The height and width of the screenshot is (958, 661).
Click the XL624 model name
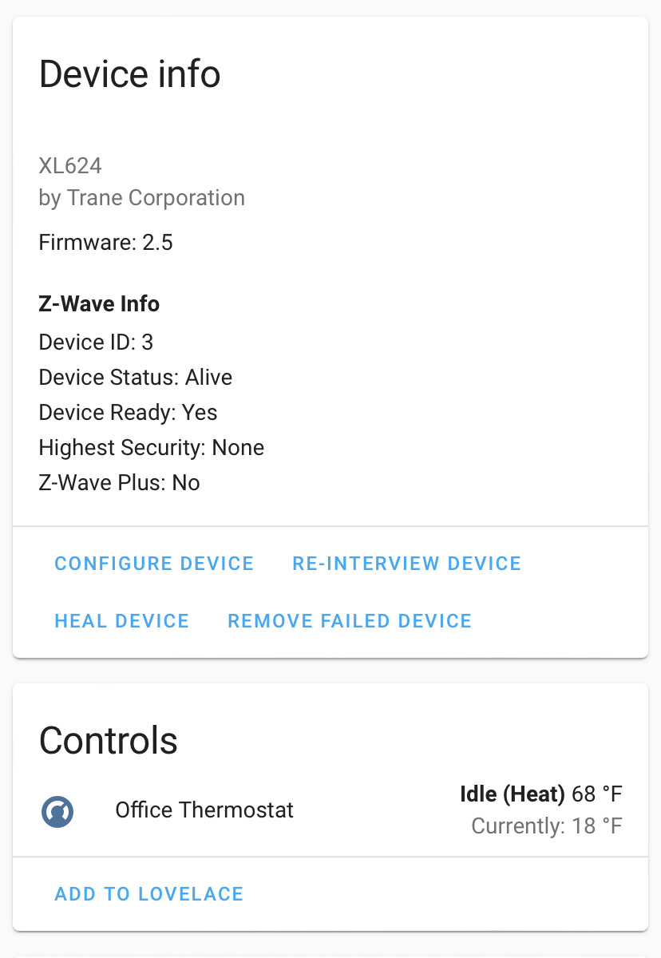pyautogui.click(x=70, y=166)
